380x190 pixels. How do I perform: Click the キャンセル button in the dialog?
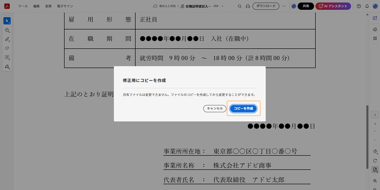pos(215,108)
